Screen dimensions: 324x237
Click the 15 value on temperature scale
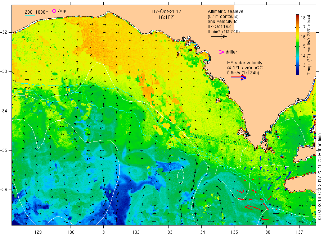click(303, 46)
